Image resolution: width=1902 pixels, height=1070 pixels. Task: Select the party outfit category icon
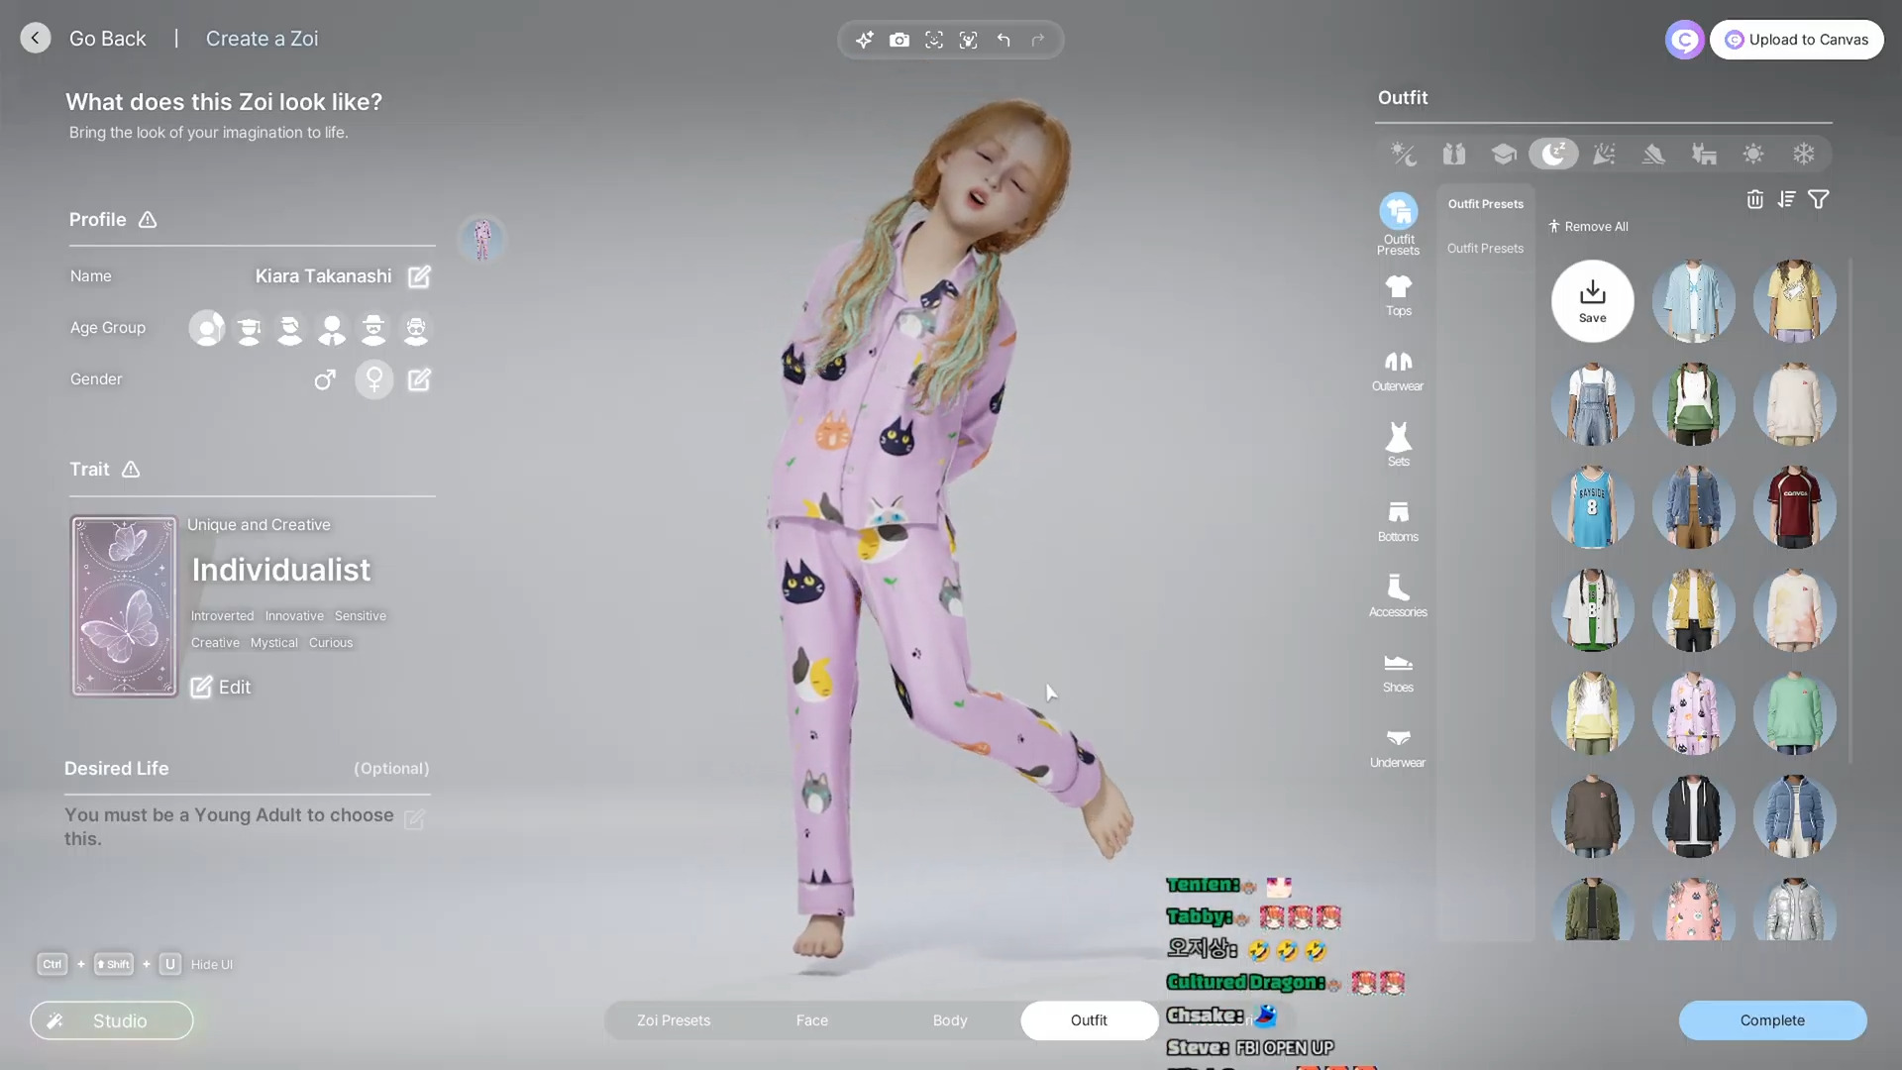[x=1604, y=154]
